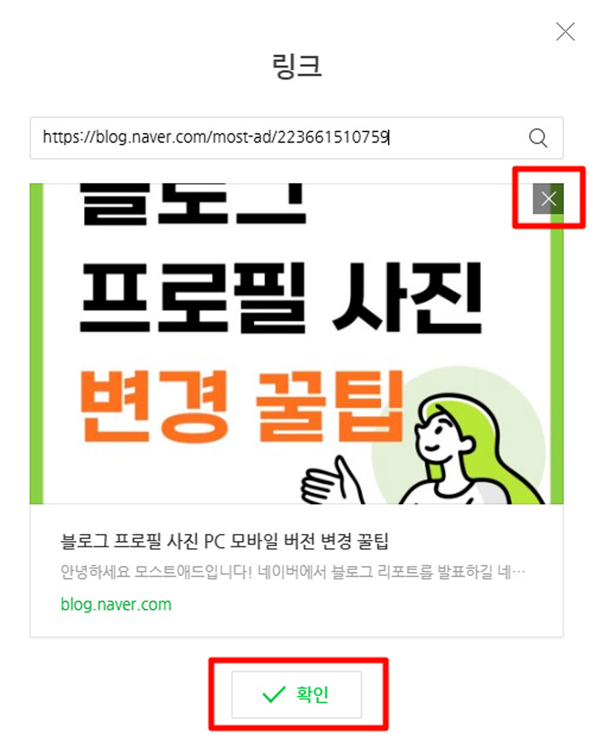Screen dimensions: 597x753
Task: Click the black 프로필 사진 headline in thumbnail
Action: [x=280, y=298]
